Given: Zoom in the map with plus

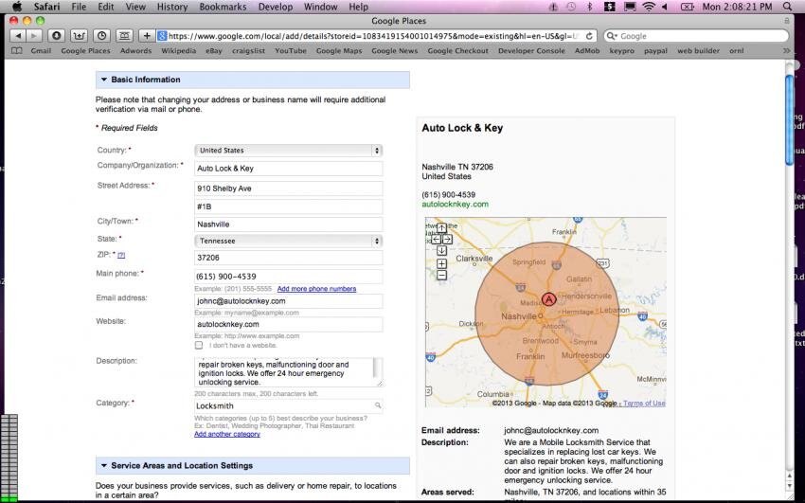Looking at the screenshot, I should pos(441,263).
